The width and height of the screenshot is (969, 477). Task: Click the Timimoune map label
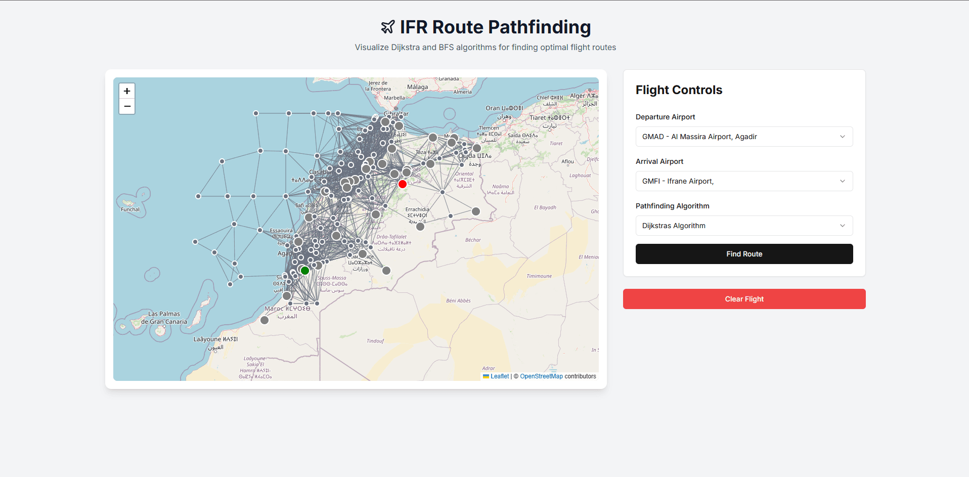[x=539, y=276]
